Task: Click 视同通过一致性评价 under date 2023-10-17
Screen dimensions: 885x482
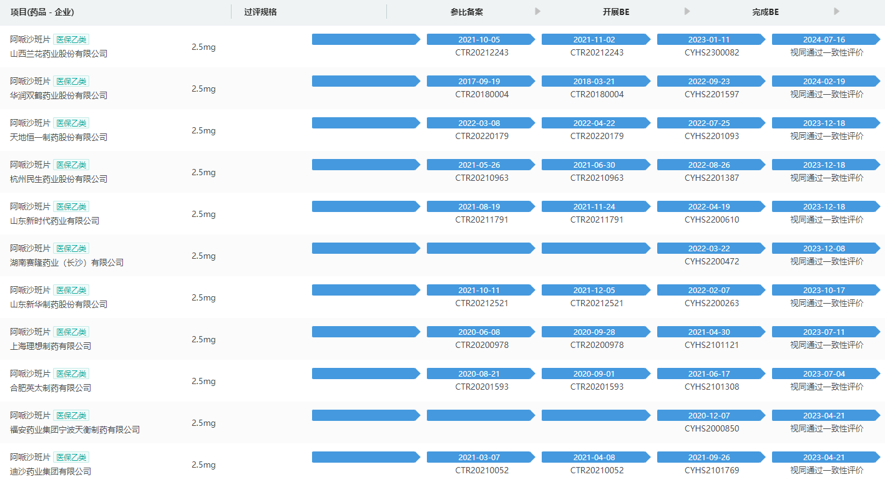Action: pos(827,303)
